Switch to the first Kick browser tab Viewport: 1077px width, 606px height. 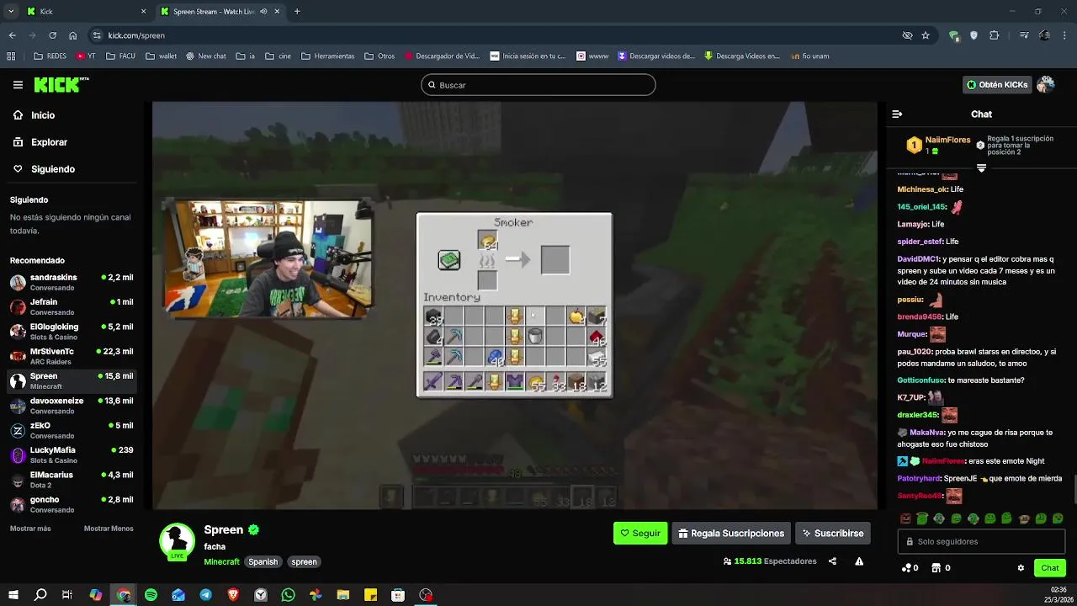click(x=84, y=11)
